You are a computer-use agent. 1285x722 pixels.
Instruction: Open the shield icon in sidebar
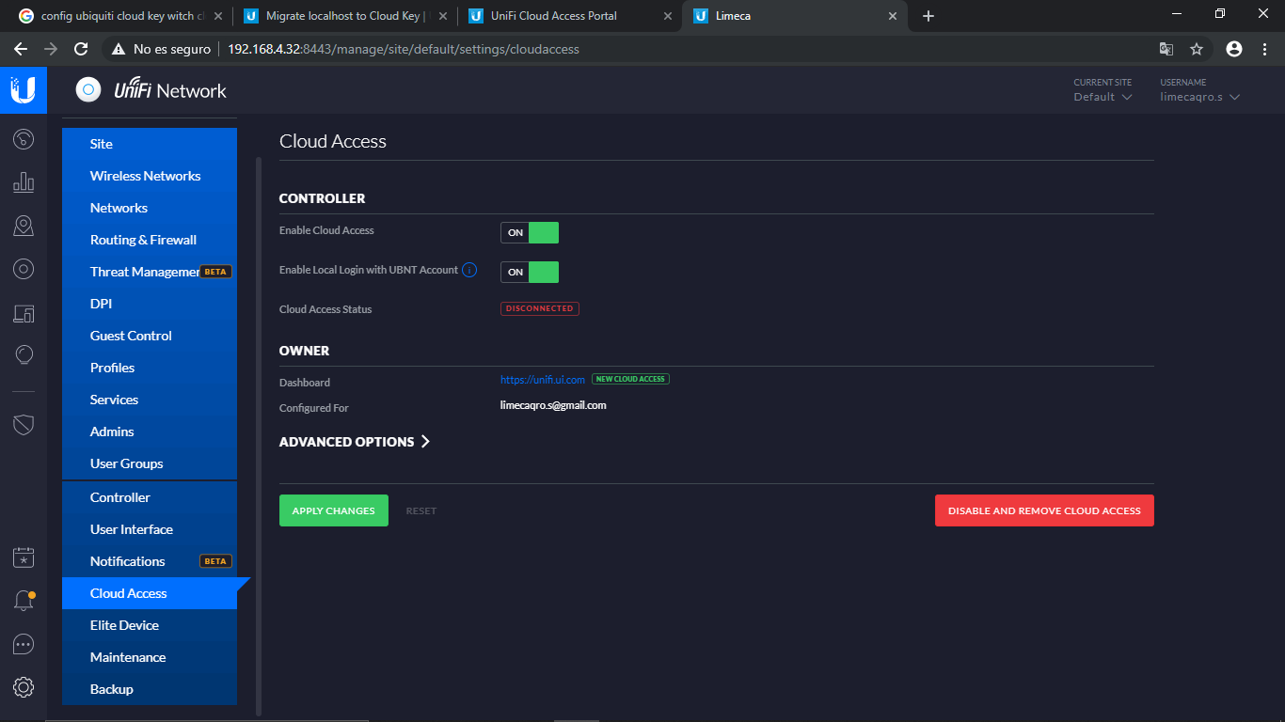coord(24,424)
